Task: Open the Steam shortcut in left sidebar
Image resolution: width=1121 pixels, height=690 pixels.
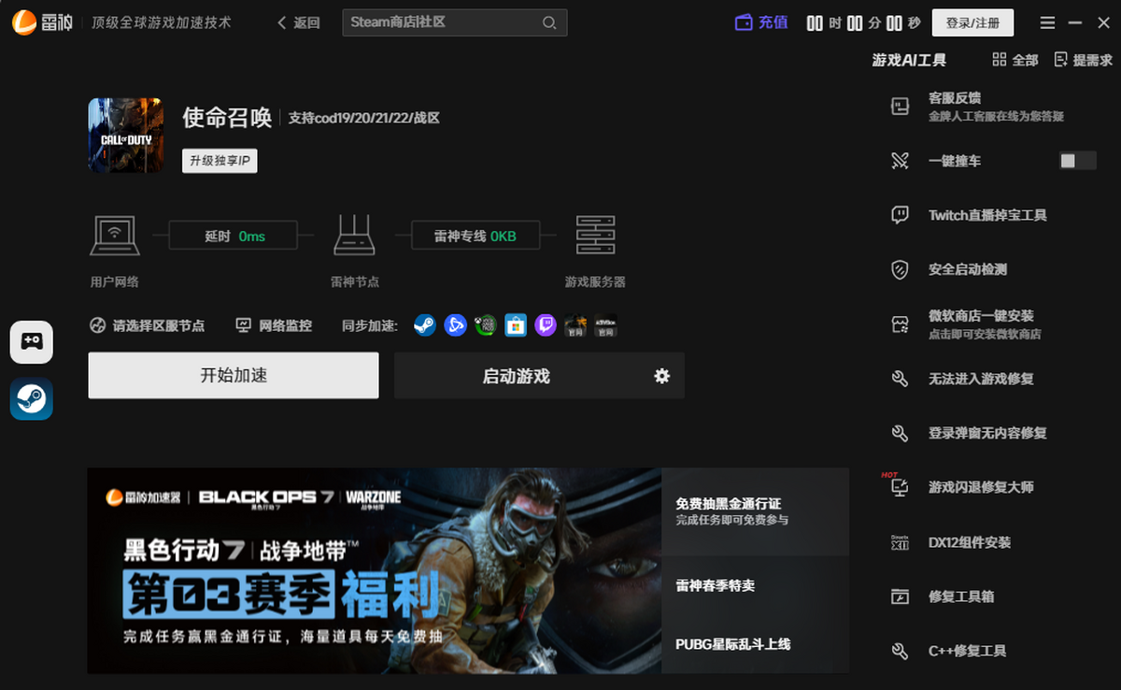Action: pyautogui.click(x=32, y=399)
